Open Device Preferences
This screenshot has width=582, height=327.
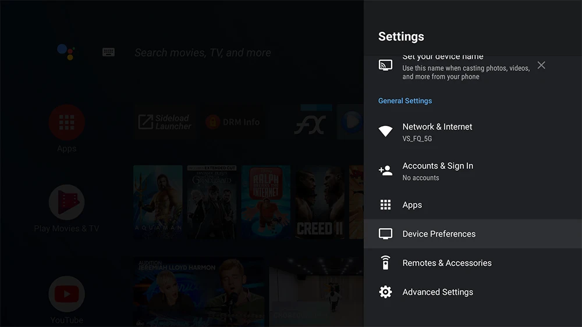473,233
